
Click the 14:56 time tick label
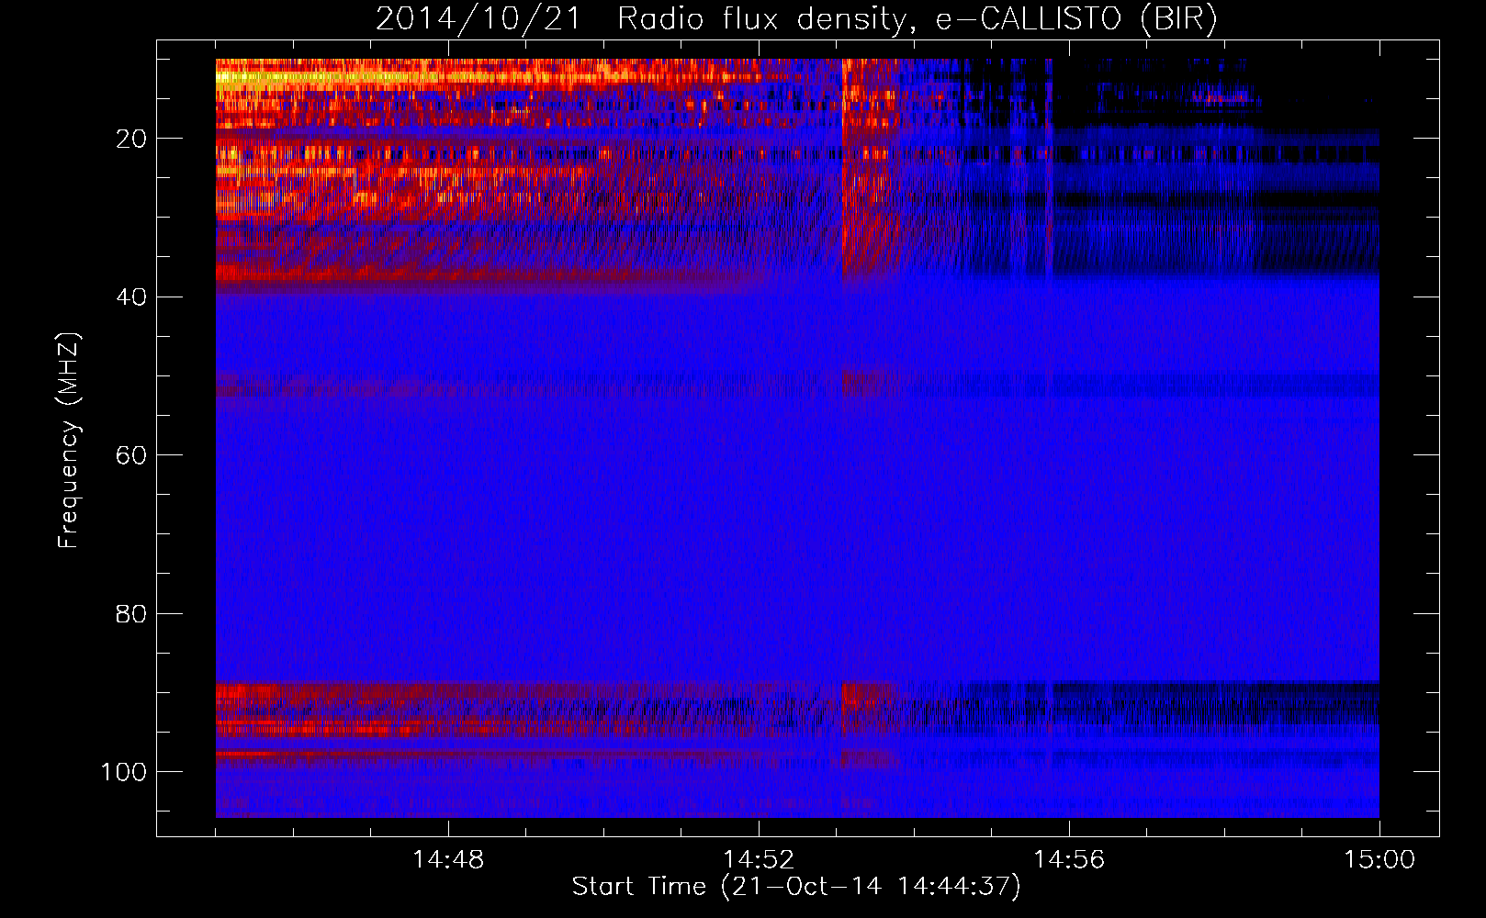(x=1069, y=860)
